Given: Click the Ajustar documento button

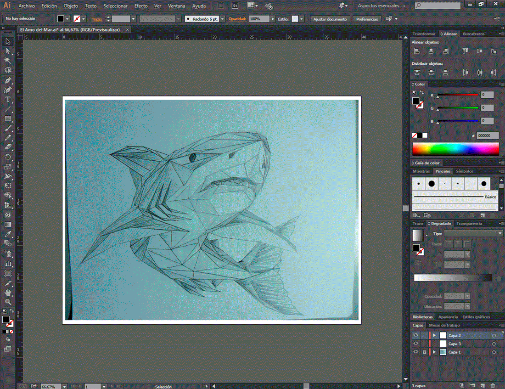Looking at the screenshot, I should tap(330, 19).
